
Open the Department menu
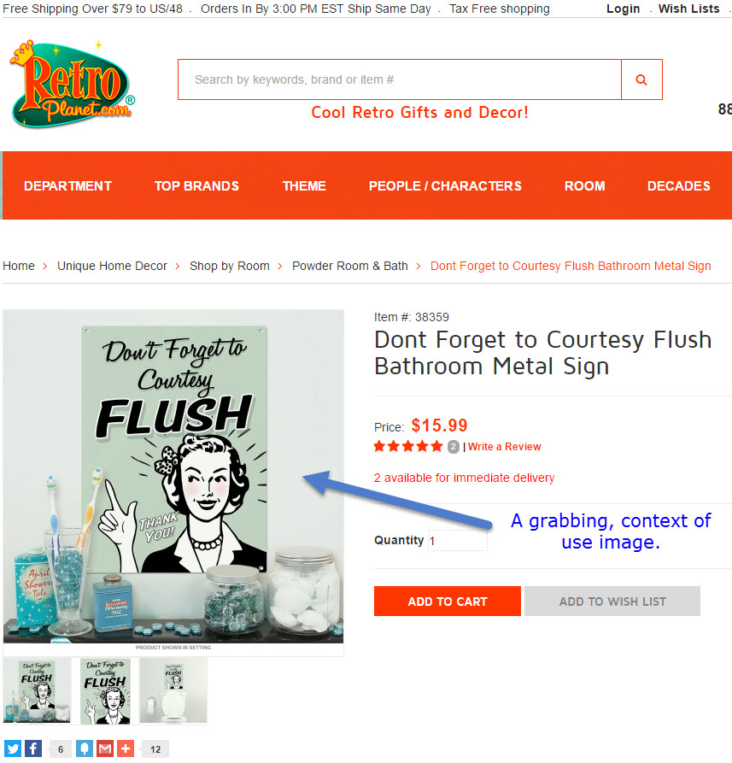click(67, 186)
